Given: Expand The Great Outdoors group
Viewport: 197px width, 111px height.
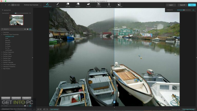Looking at the screenshot, I should point(2,64).
